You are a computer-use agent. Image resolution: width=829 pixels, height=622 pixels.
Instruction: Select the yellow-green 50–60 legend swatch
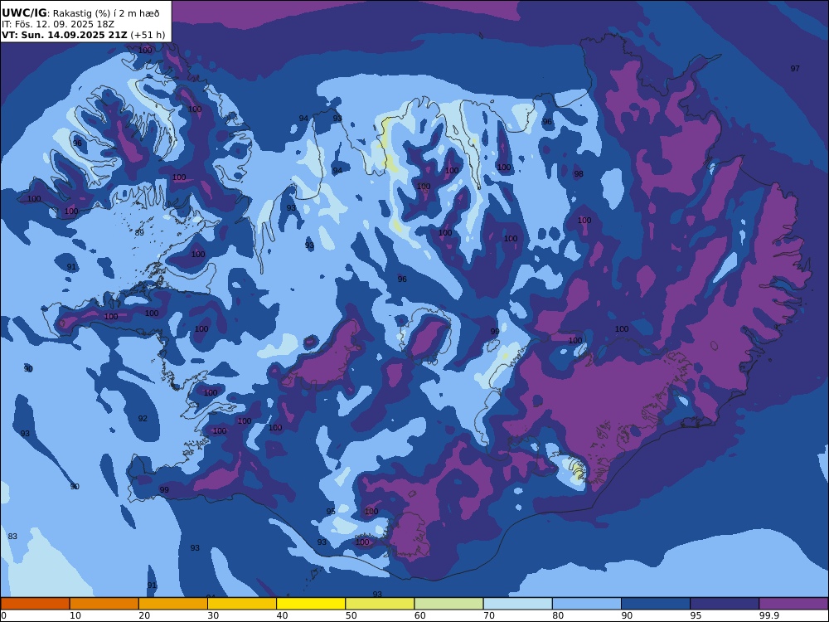[x=381, y=604]
